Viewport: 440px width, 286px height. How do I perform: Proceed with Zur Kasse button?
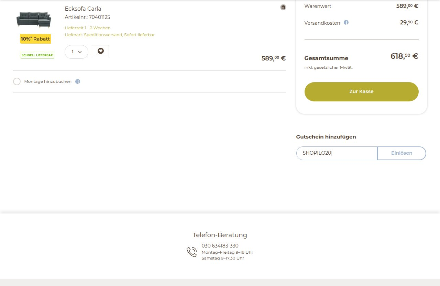pyautogui.click(x=362, y=92)
